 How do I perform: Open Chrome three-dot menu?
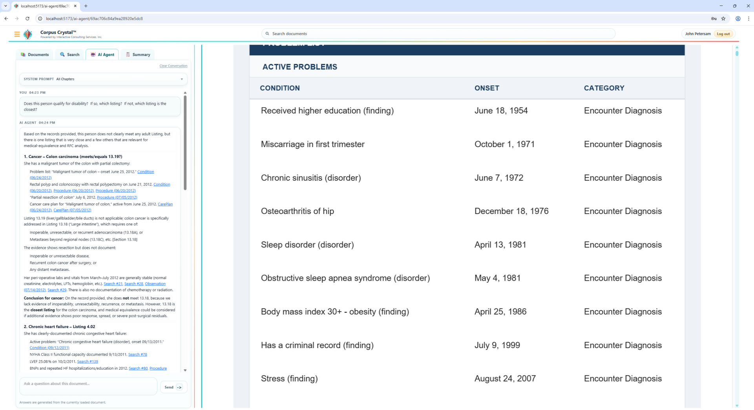749,18
